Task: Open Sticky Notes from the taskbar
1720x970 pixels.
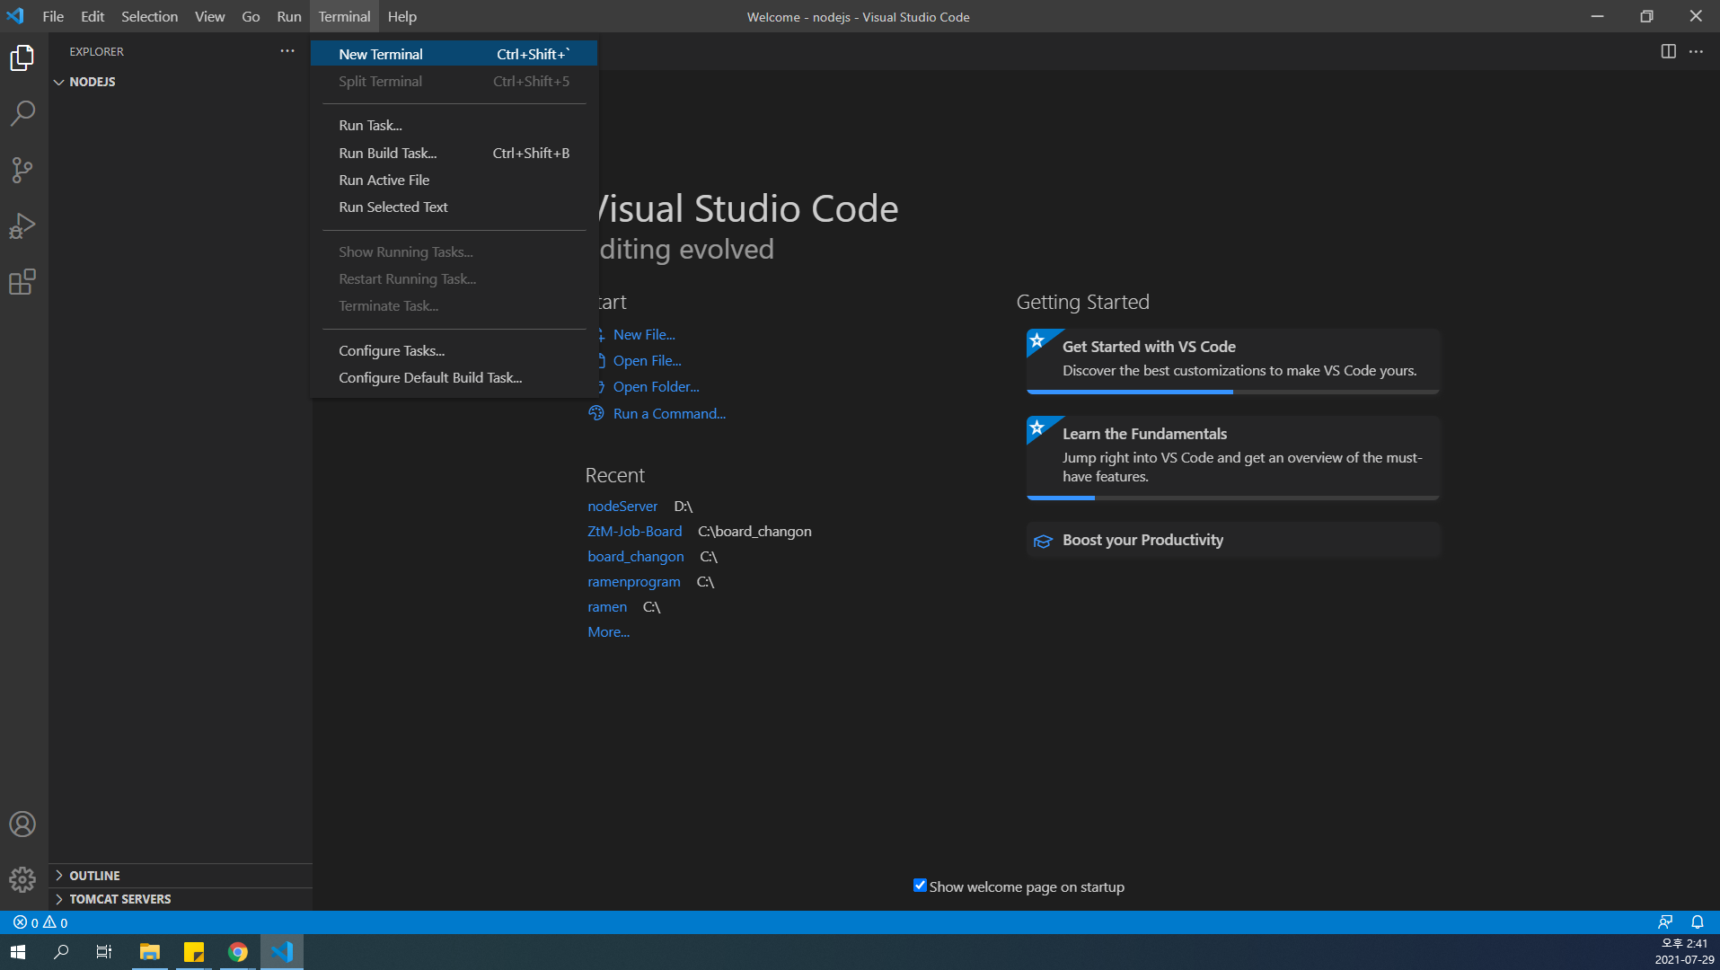Action: click(x=194, y=952)
